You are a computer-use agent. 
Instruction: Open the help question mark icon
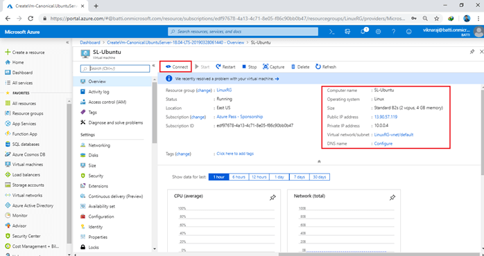pyautogui.click(x=394, y=32)
